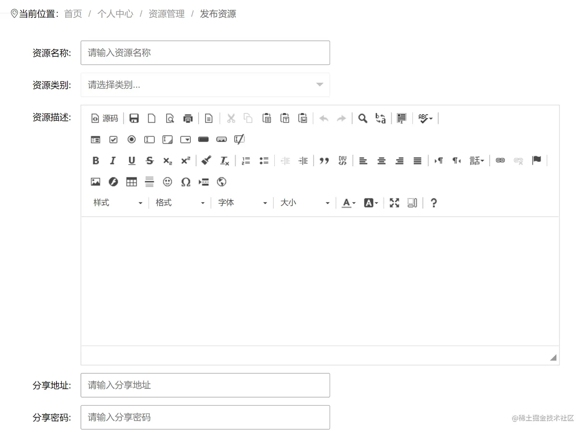Toggle numbered list

246,161
